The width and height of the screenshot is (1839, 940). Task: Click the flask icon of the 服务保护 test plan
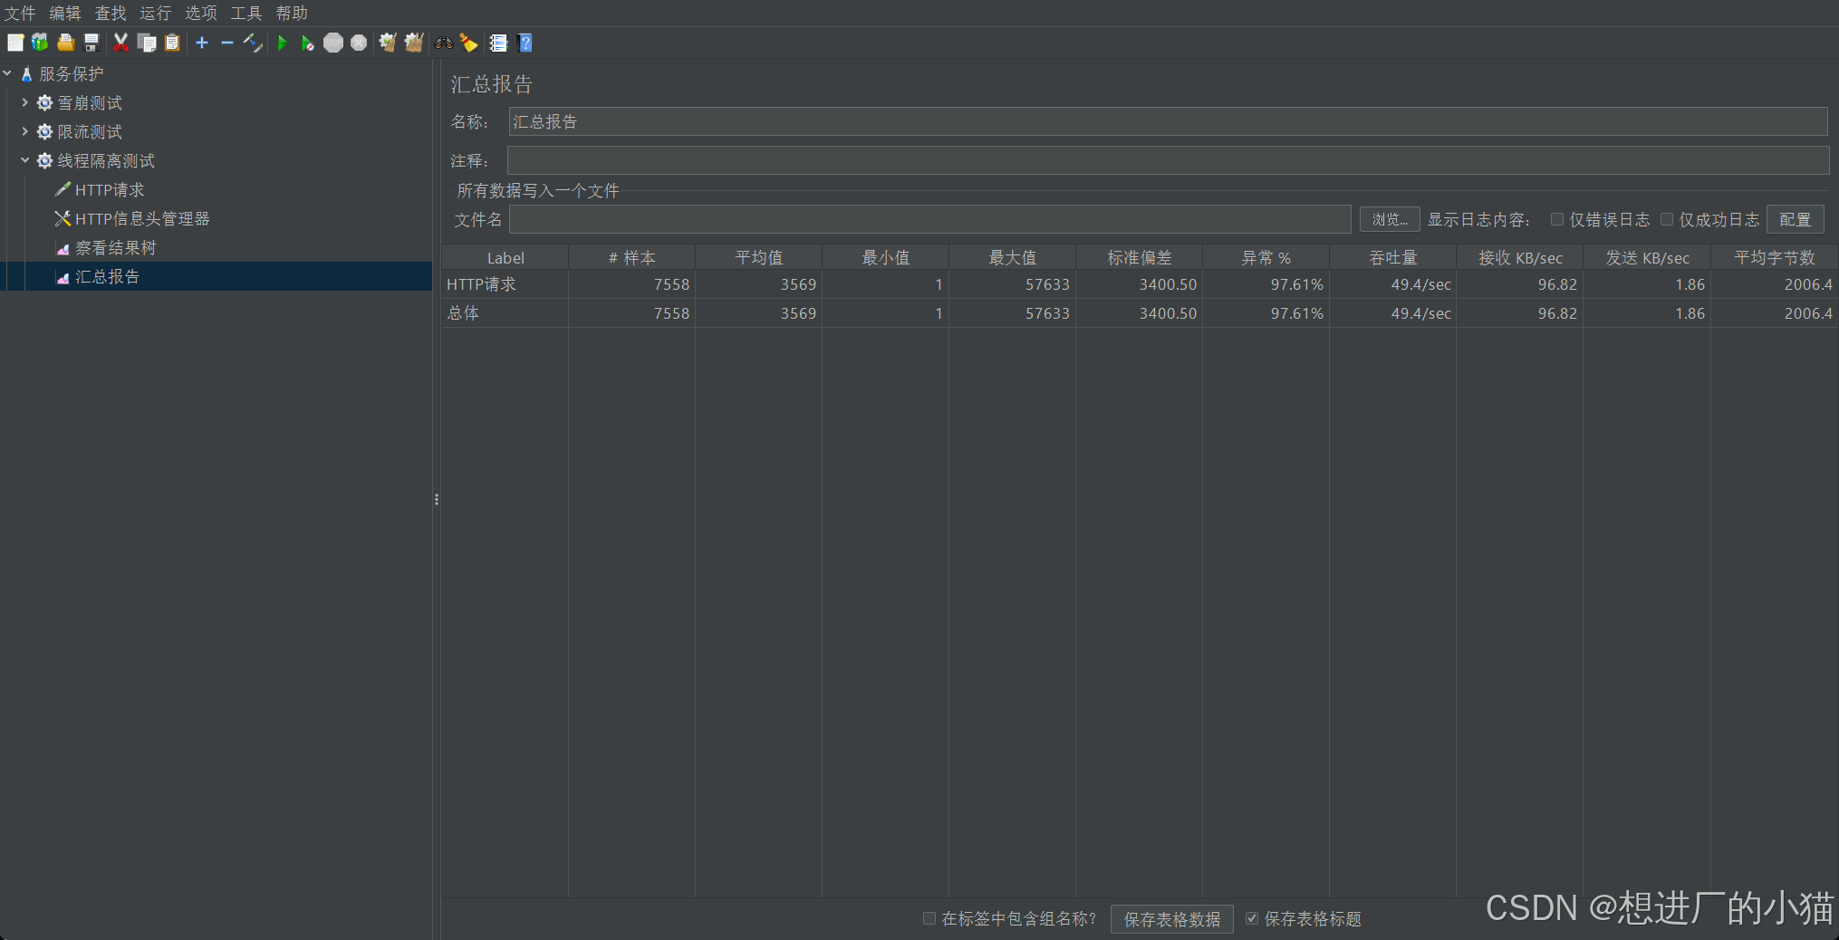click(26, 74)
